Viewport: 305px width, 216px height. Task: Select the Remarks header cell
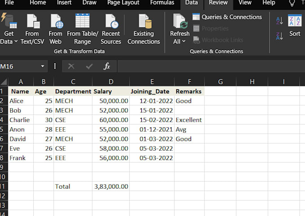[x=189, y=91]
